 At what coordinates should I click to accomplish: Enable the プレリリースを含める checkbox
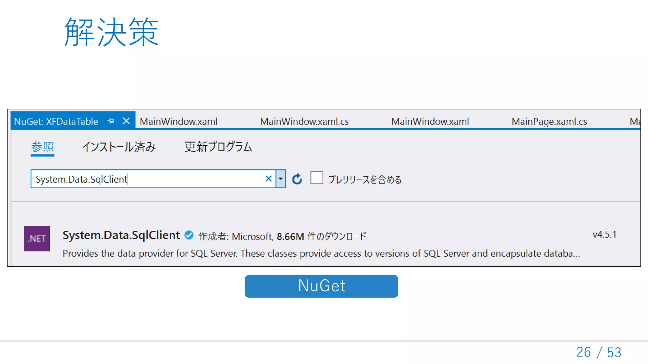(317, 178)
